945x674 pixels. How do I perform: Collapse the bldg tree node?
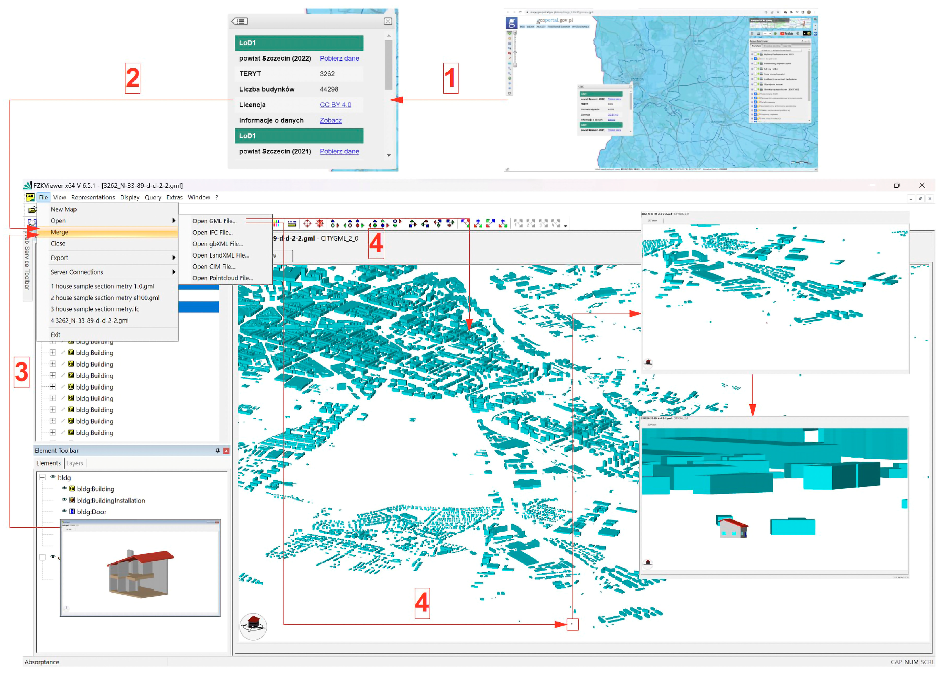coord(42,477)
